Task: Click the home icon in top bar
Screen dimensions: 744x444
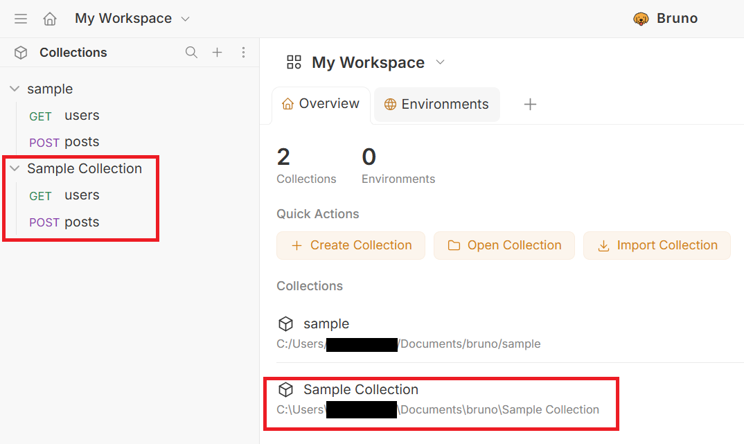Action: click(50, 19)
